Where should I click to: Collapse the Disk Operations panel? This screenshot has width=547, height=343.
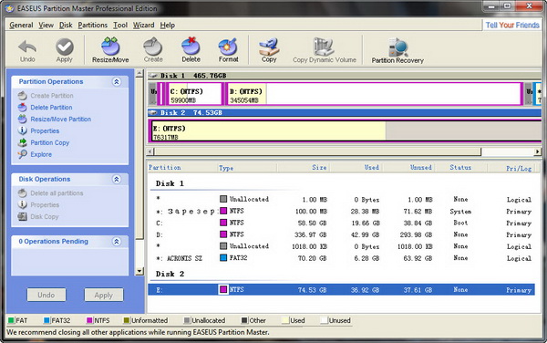117,179
